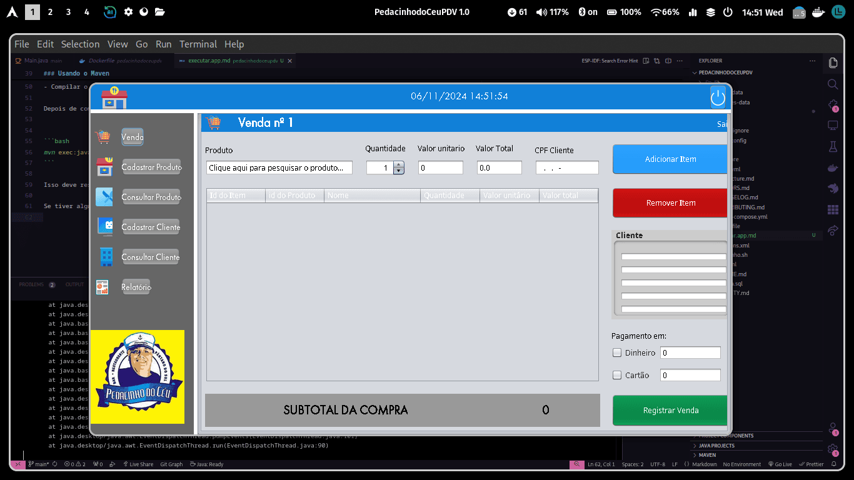Viewport: 854px width, 480px height.
Task: Click the CPF Cliente input field
Action: [x=567, y=167]
